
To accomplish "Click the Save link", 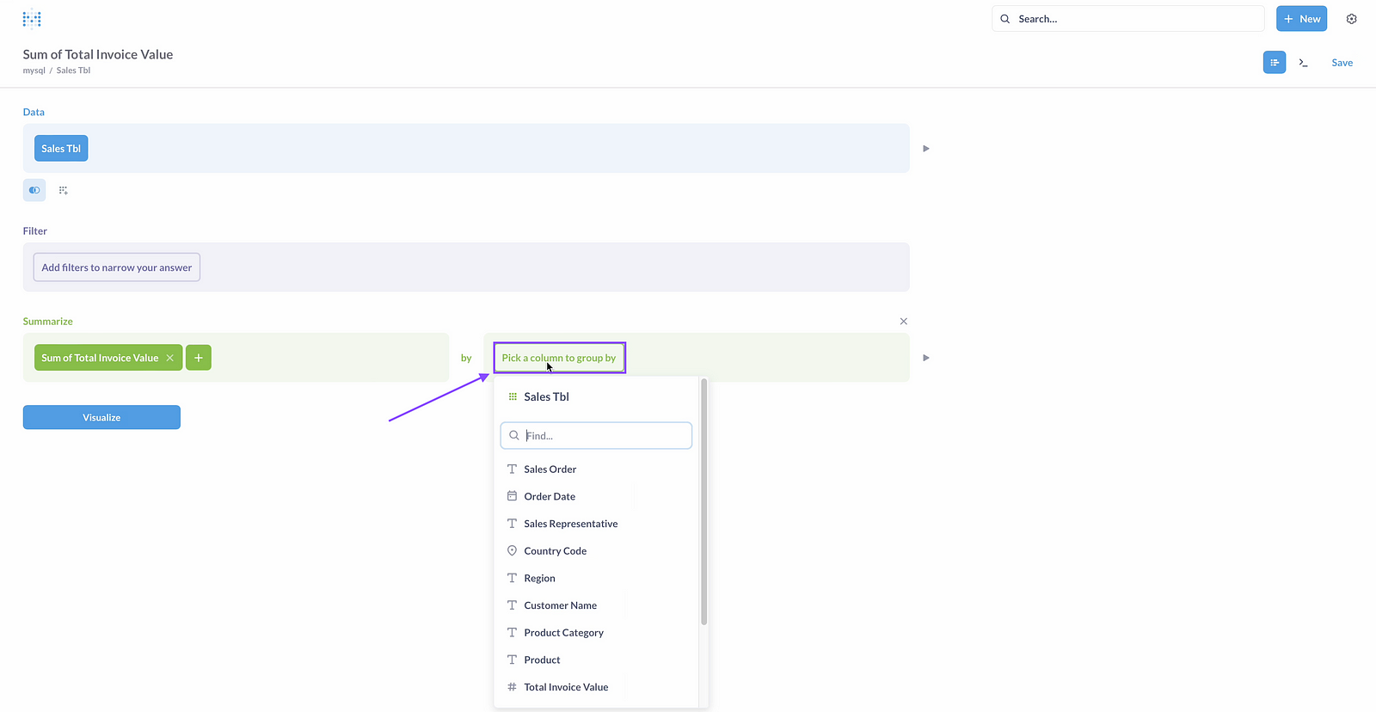I will (1342, 63).
